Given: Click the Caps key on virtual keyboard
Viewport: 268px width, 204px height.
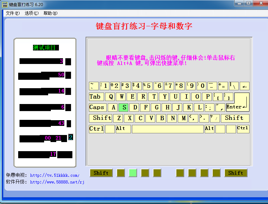Looking at the screenshot, I should click(x=98, y=107).
